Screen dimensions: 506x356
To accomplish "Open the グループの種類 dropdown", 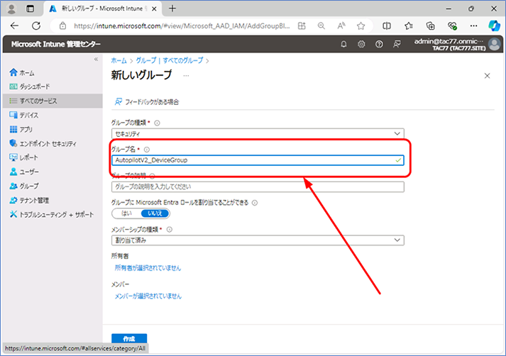I will pos(258,133).
